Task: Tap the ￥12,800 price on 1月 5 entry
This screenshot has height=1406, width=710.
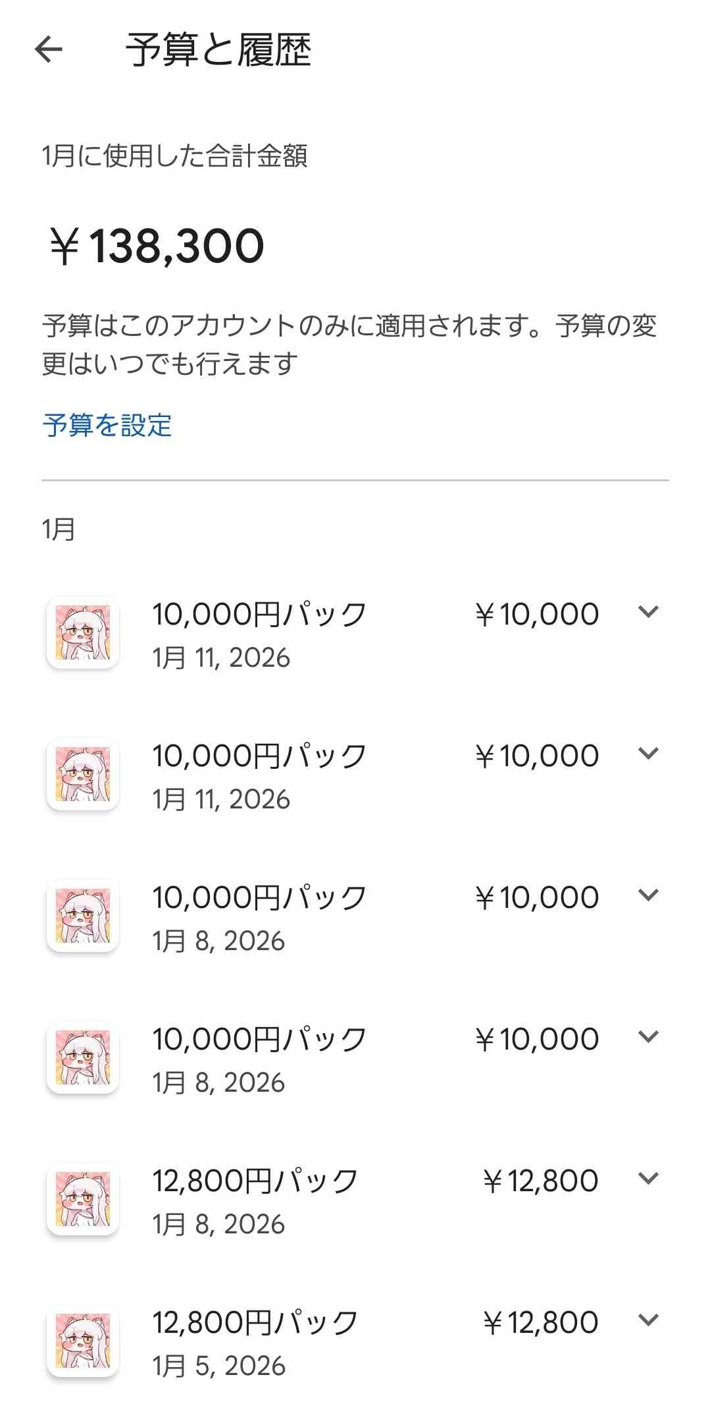Action: [540, 1323]
